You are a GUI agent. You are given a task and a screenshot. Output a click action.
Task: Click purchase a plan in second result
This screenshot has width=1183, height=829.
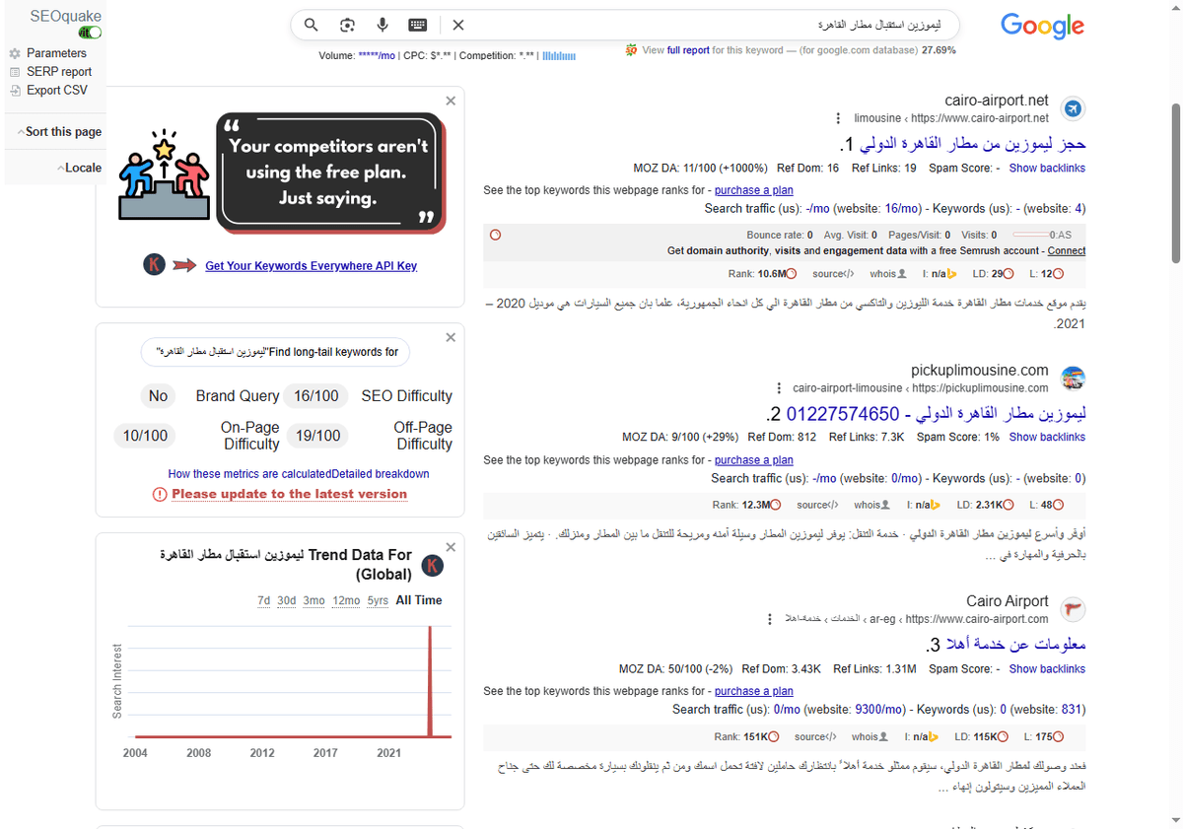[754, 460]
